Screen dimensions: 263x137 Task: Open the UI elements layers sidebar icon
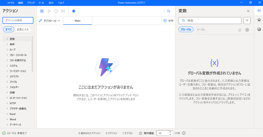[259, 20]
